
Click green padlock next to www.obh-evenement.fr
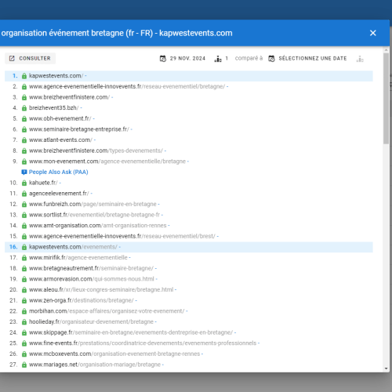pos(24,119)
